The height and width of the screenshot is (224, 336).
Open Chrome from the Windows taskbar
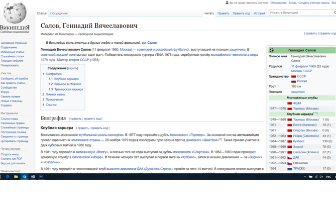click(24, 177)
